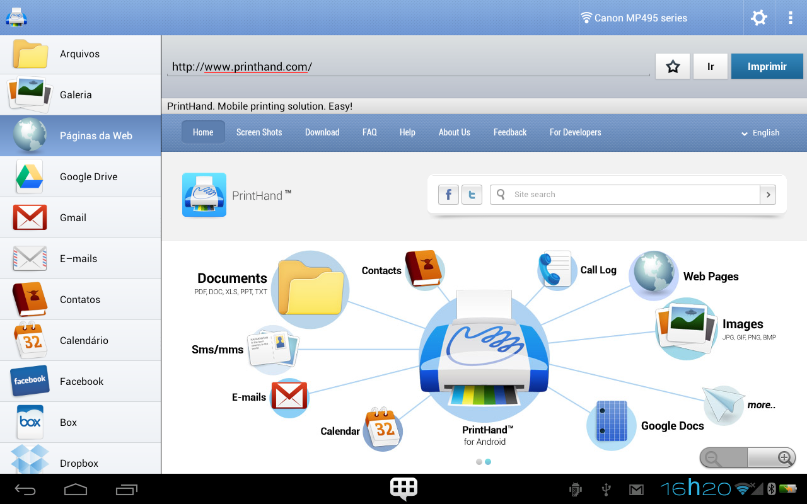Click the Images photo graphic
Screen dimensions: 807x504
point(686,329)
